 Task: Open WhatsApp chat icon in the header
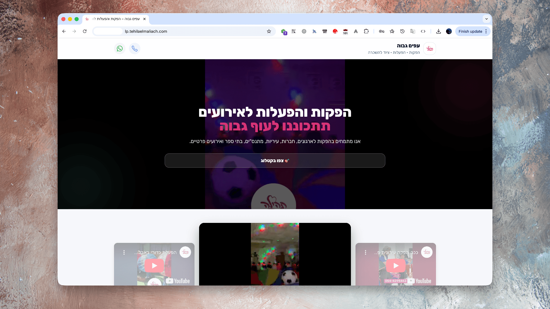[120, 48]
